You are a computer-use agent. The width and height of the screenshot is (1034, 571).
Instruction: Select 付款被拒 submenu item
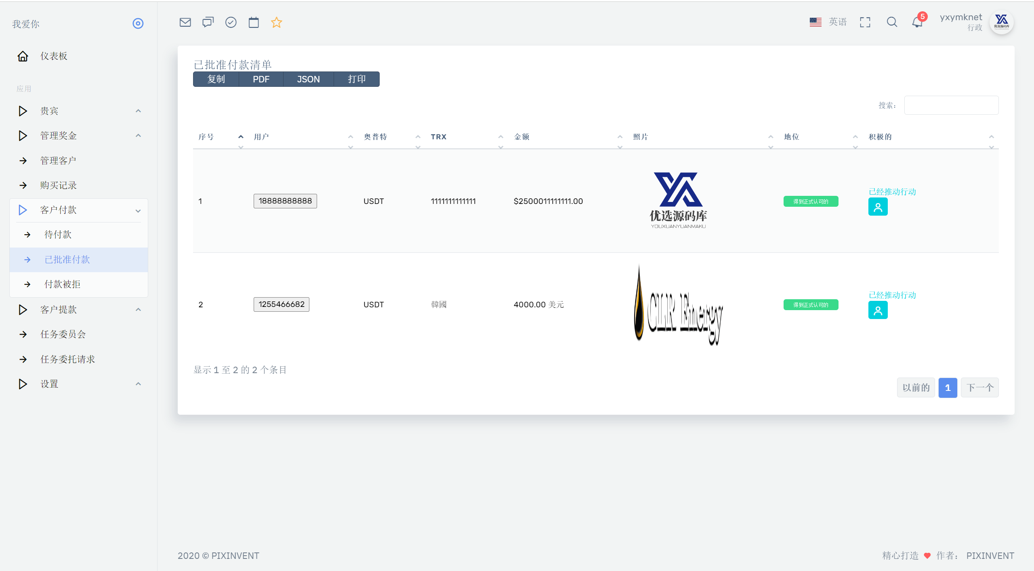pos(79,284)
